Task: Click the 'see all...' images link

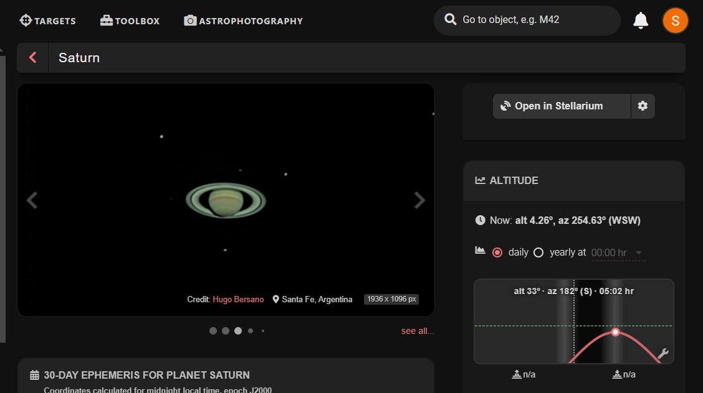Action: (418, 331)
